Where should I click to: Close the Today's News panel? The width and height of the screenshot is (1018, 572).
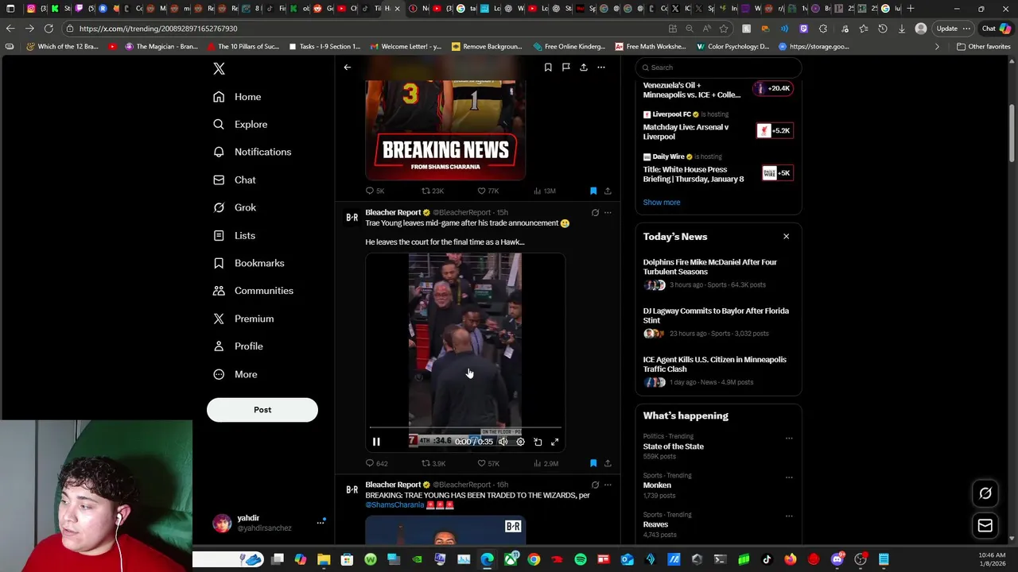(x=786, y=237)
